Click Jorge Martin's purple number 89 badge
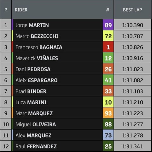This screenshot has height=152, width=152. [108, 25]
